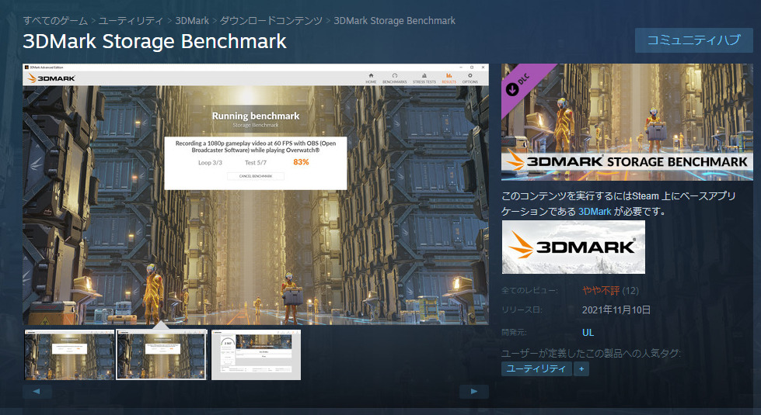Click the OPTIONS gear icon in screenshot
The width and height of the screenshot is (761, 415).
[x=470, y=78]
